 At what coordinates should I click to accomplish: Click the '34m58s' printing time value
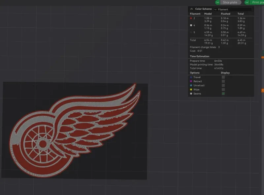pyautogui.click(x=219, y=65)
